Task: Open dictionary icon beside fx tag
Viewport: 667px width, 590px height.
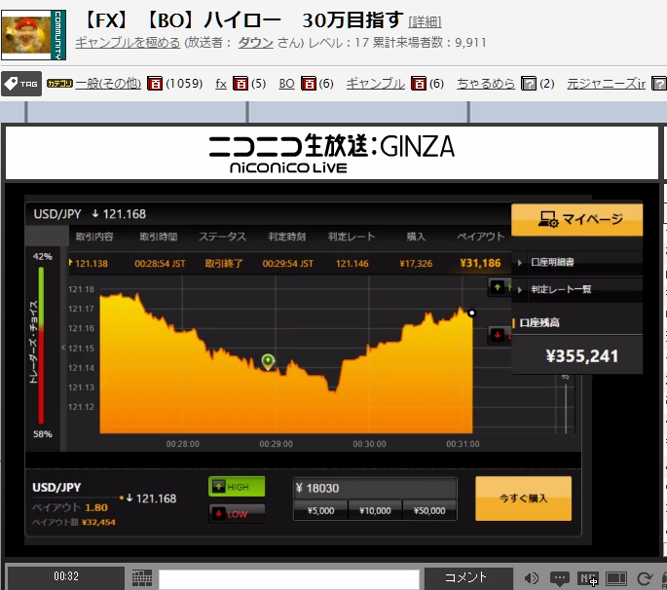Action: coord(241,84)
